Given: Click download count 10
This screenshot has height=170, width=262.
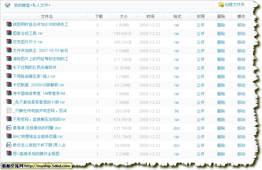Looking at the screenshot, I should point(98,120).
